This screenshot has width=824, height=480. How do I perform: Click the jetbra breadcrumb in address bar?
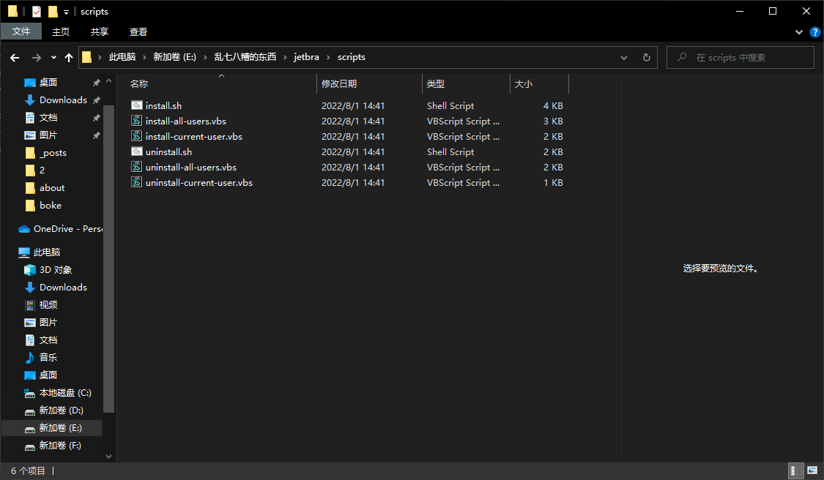click(x=306, y=57)
